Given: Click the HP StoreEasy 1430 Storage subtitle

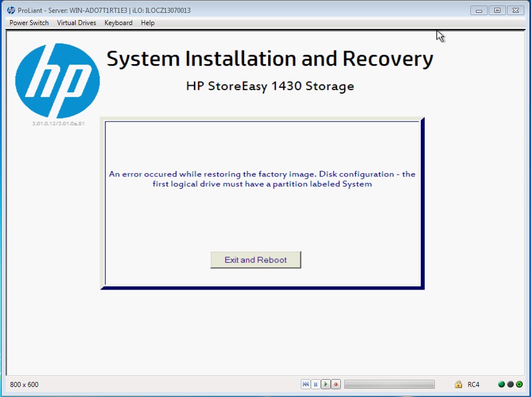Looking at the screenshot, I should pos(270,86).
